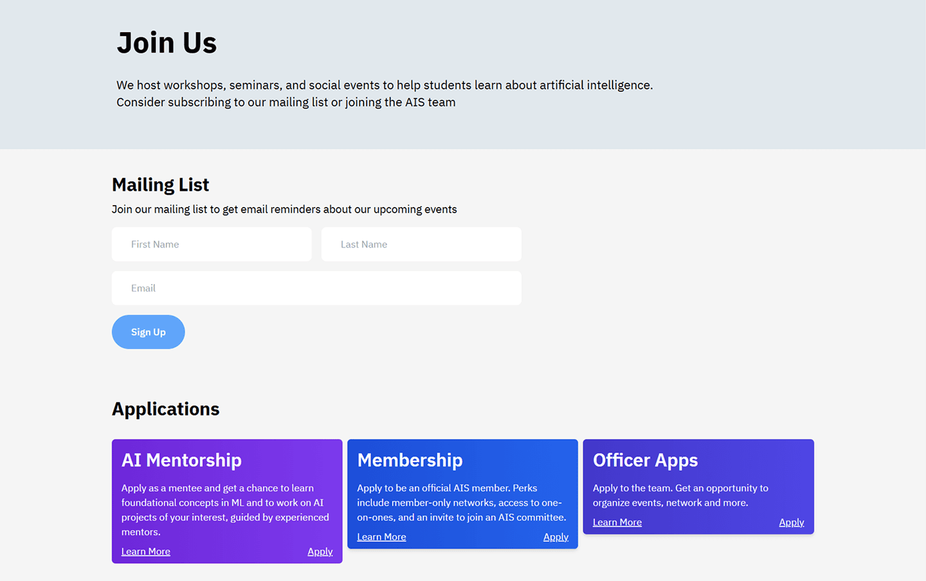This screenshot has width=926, height=581.
Task: Click the AI Mentorship description text
Action: [225, 510]
